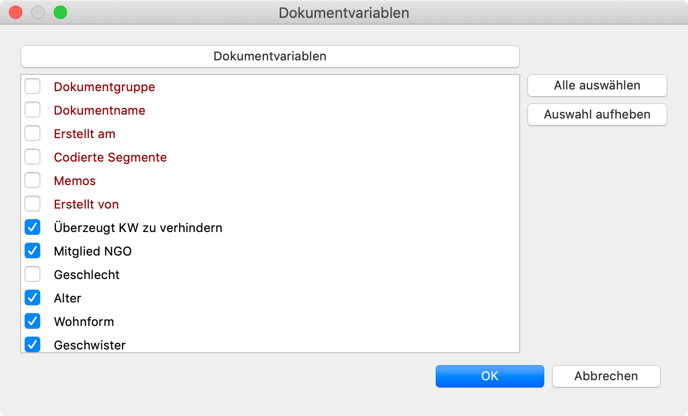Click the Dokumentvariablen column header
This screenshot has width=688, height=416.
270,56
